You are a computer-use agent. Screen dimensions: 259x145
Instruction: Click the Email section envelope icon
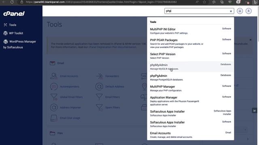tap(52, 63)
